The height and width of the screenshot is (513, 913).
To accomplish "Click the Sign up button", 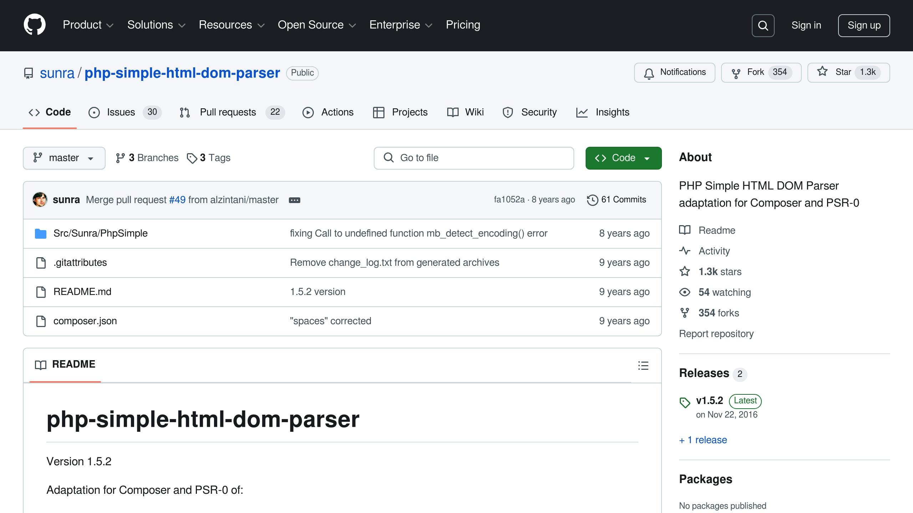I will 864,25.
